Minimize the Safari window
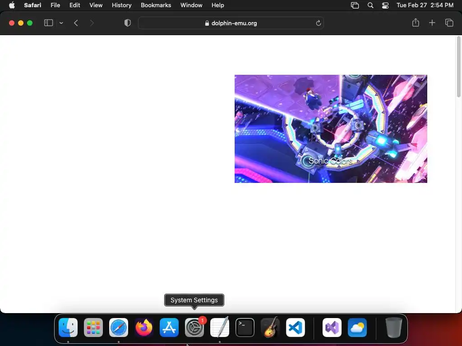 click(x=21, y=23)
